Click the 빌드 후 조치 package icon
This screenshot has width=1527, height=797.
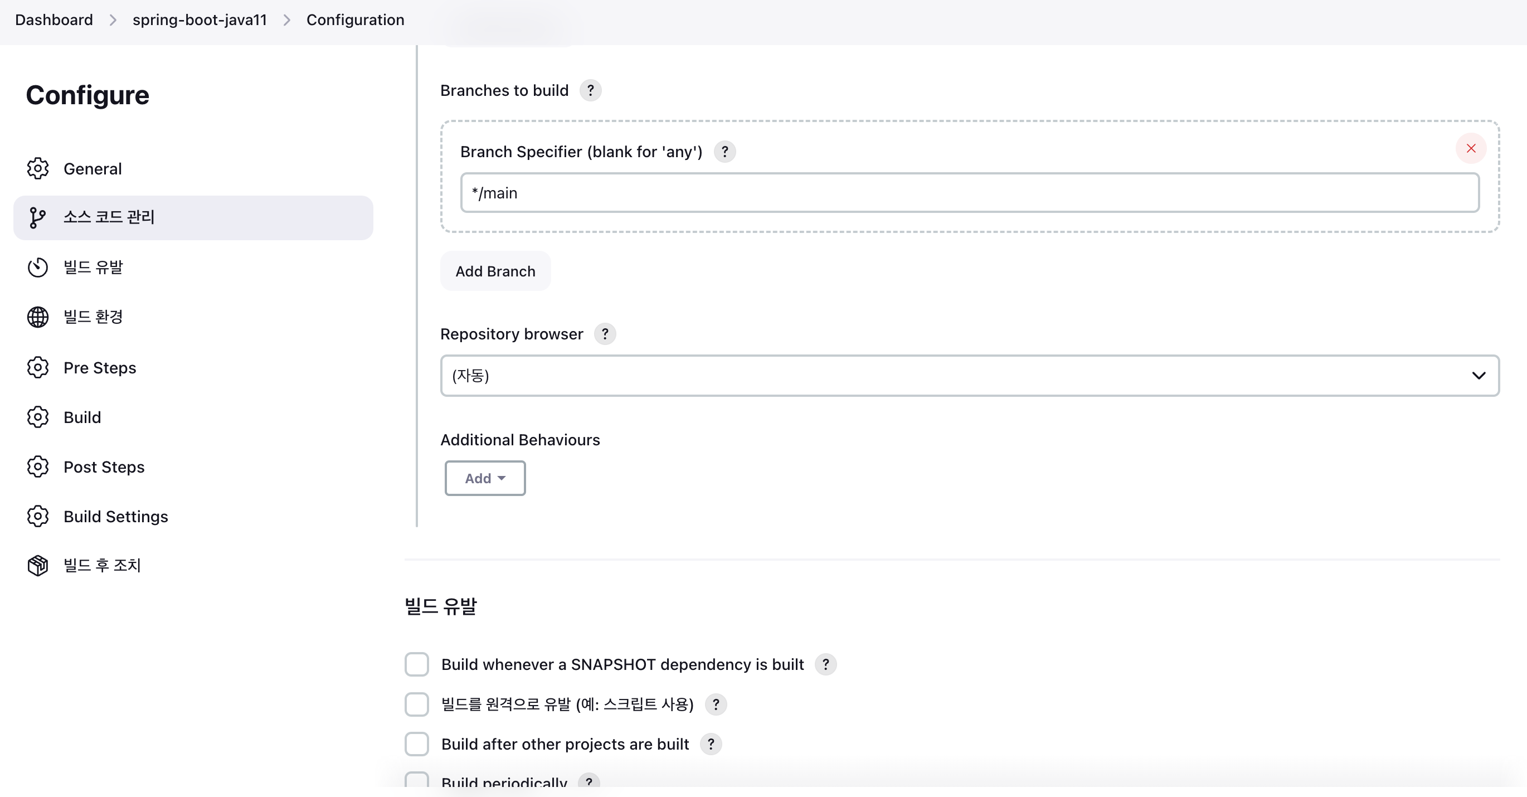click(x=37, y=566)
